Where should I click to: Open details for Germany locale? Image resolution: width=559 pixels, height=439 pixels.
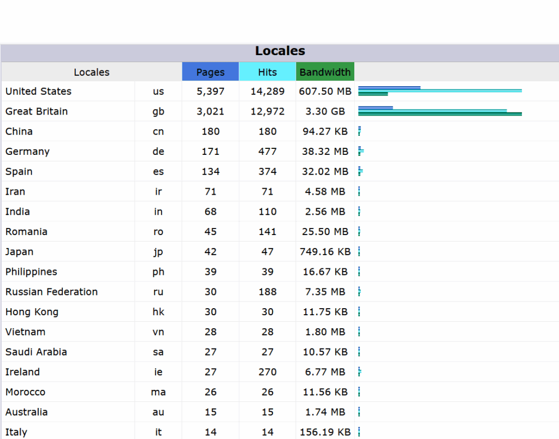pos(27,151)
